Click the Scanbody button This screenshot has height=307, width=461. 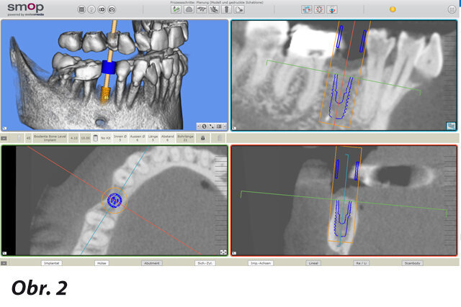tap(413, 263)
